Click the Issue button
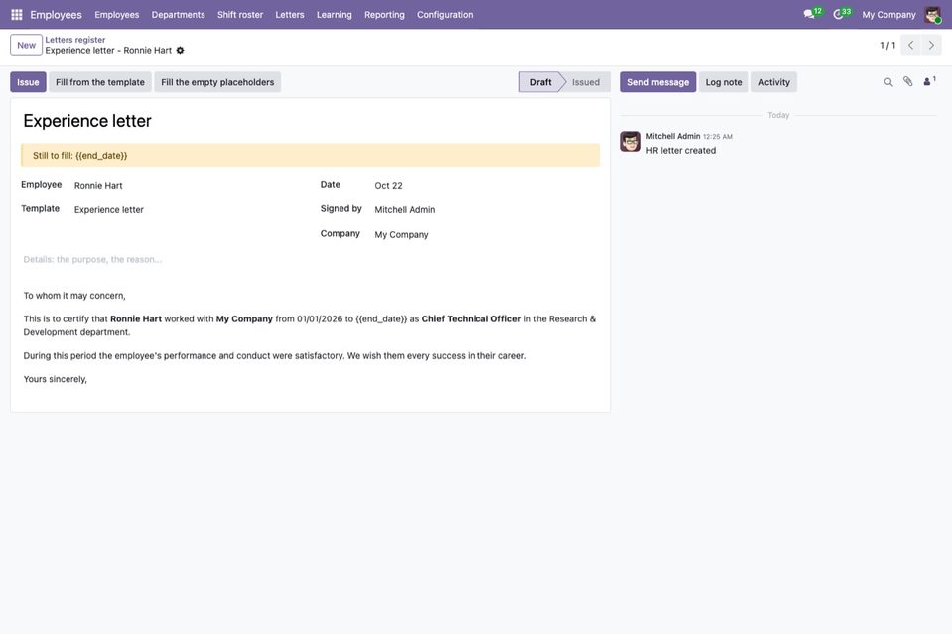Image resolution: width=952 pixels, height=634 pixels. click(x=28, y=82)
